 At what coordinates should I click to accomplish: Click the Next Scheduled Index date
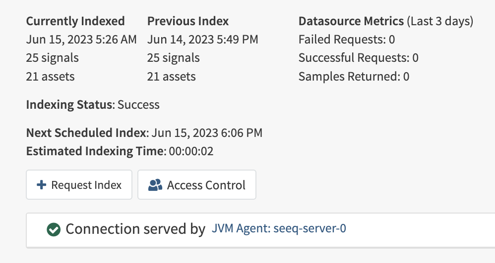click(207, 133)
